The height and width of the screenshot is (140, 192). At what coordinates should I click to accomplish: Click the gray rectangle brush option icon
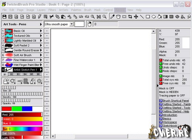(26, 81)
